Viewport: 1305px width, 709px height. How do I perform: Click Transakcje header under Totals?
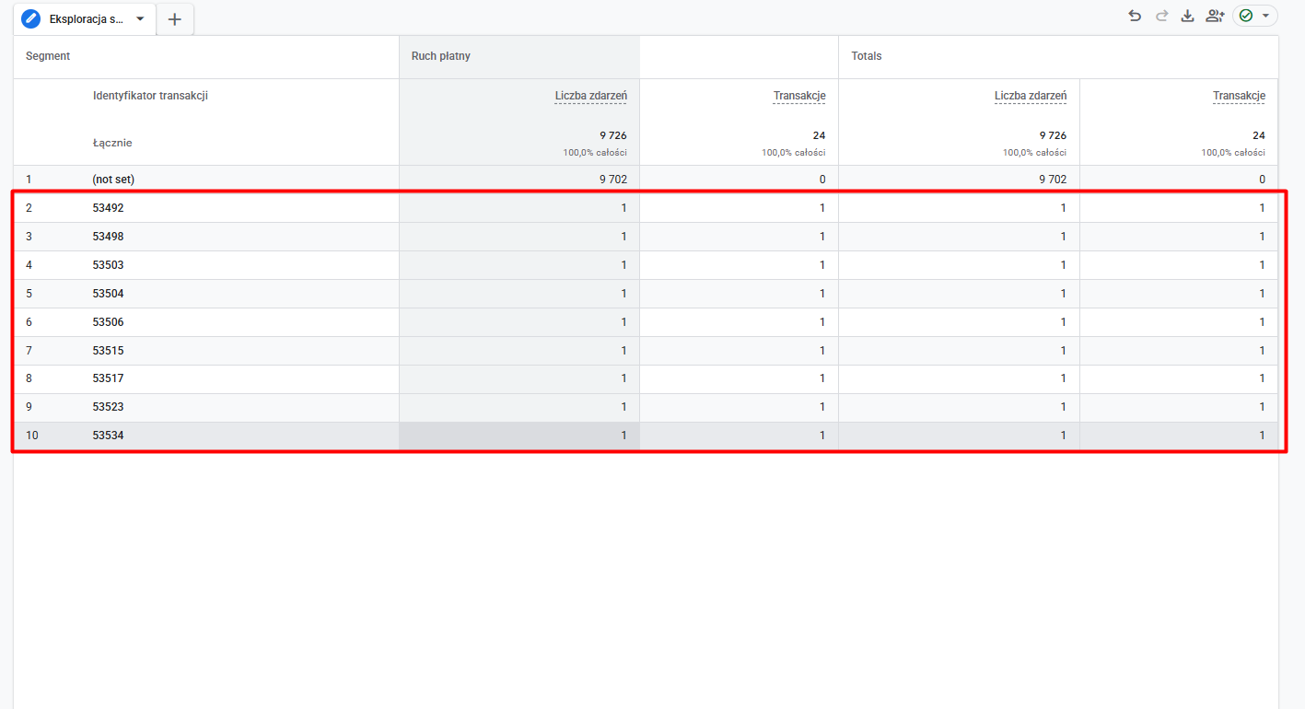point(1239,96)
